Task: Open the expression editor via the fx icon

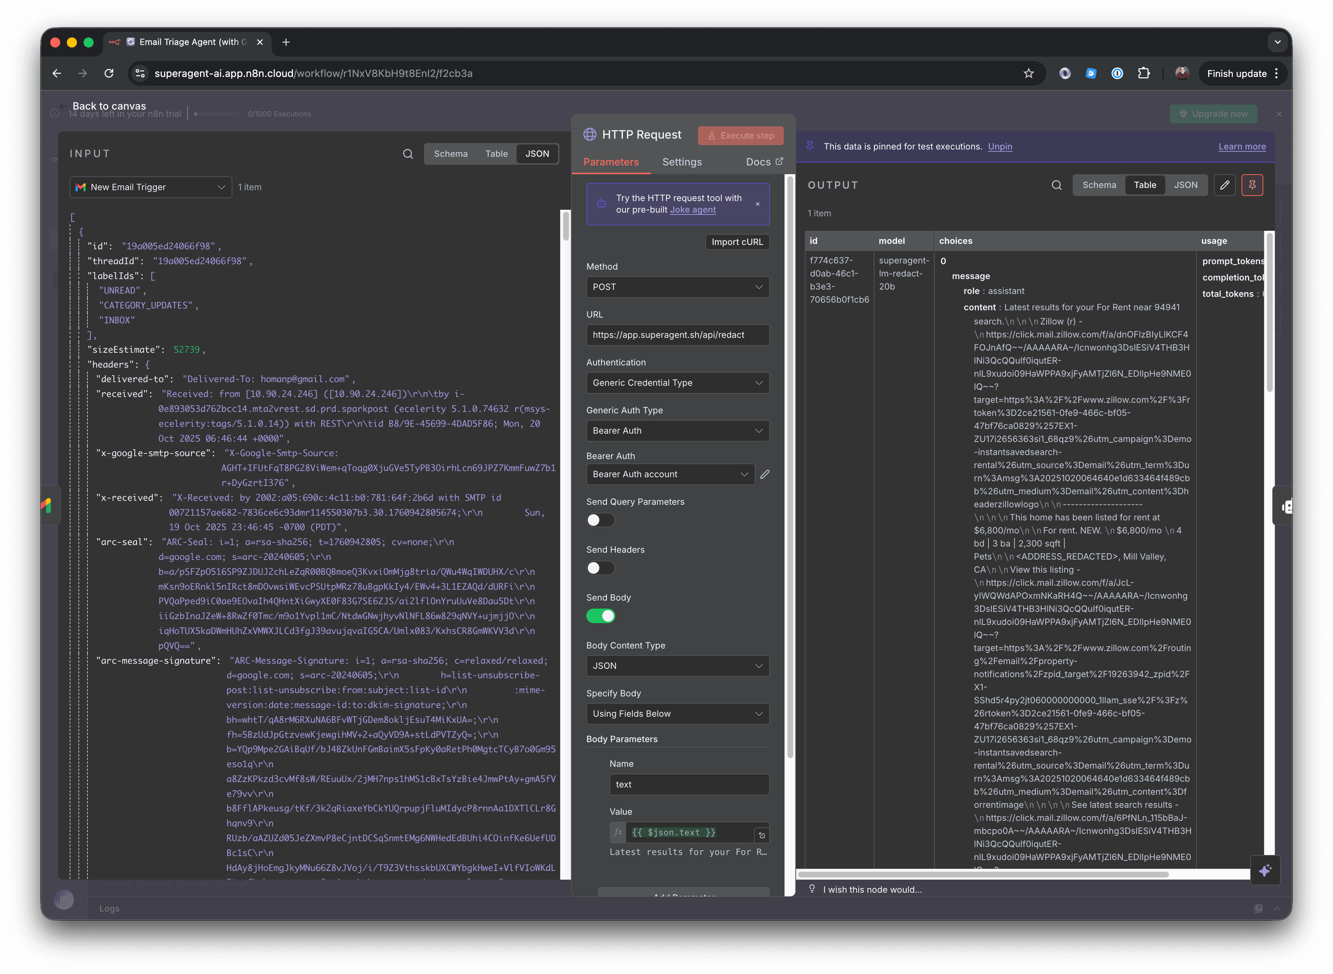Action: pos(617,832)
